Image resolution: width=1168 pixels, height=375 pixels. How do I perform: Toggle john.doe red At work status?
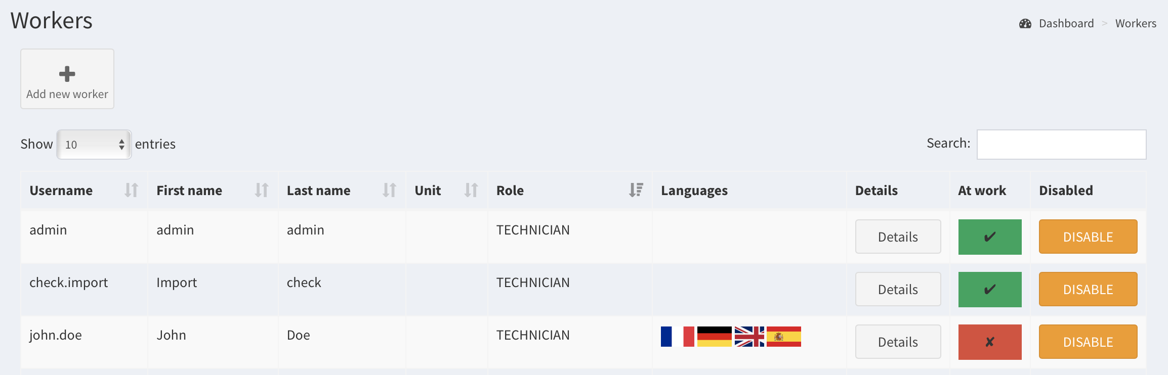989,342
